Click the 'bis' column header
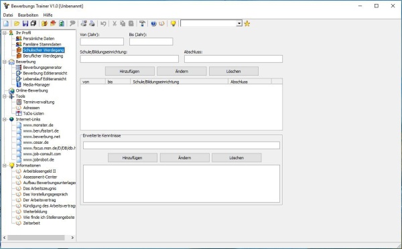Screen dimensions: 402x249 (x=118, y=82)
